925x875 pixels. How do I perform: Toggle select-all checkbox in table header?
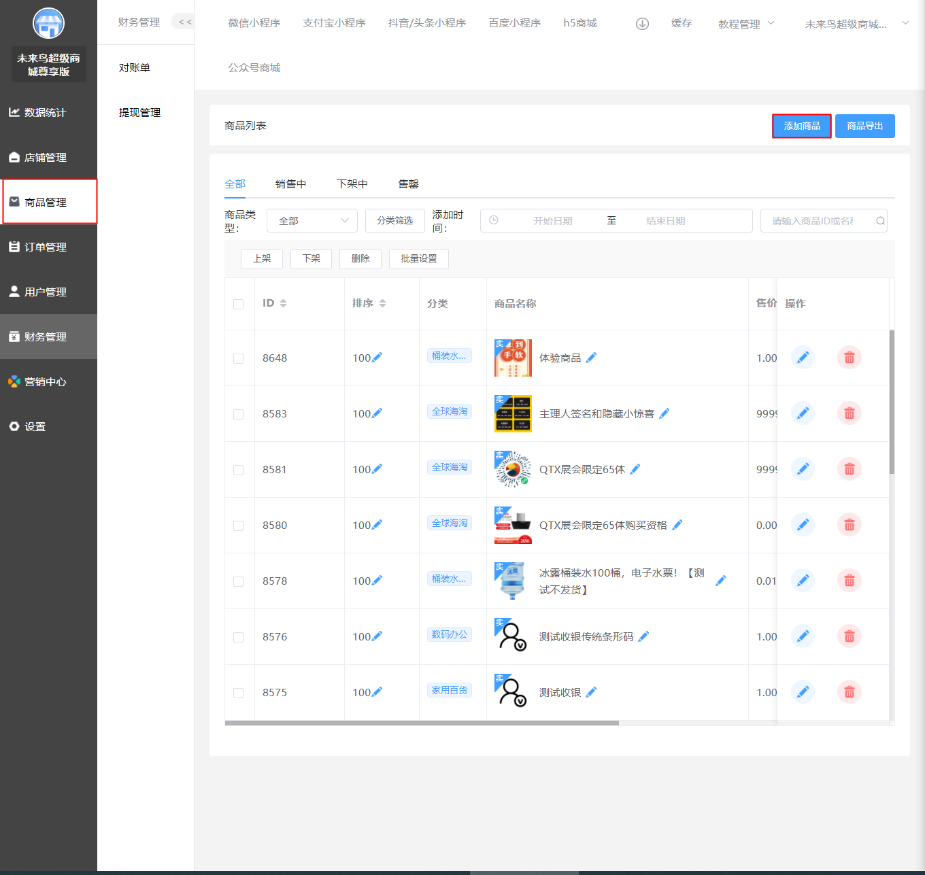click(x=239, y=304)
